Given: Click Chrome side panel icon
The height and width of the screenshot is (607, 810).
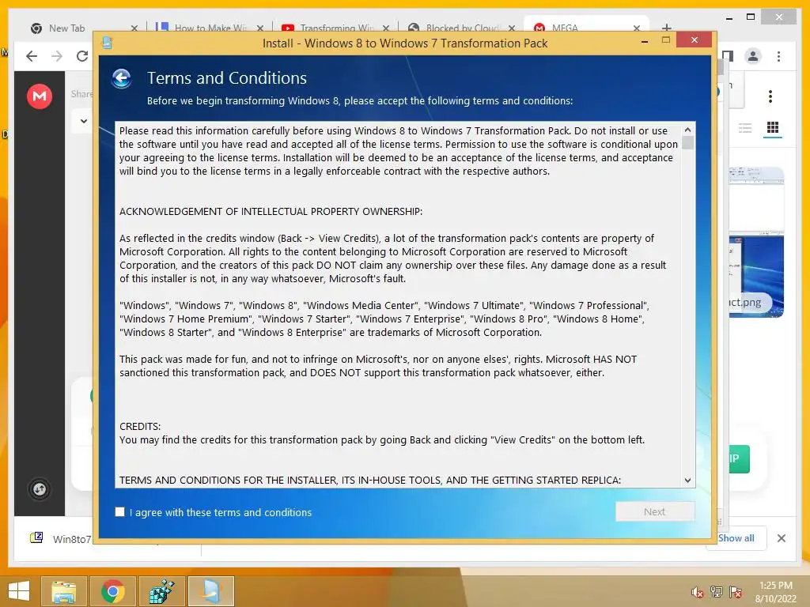Looking at the screenshot, I should (728, 56).
